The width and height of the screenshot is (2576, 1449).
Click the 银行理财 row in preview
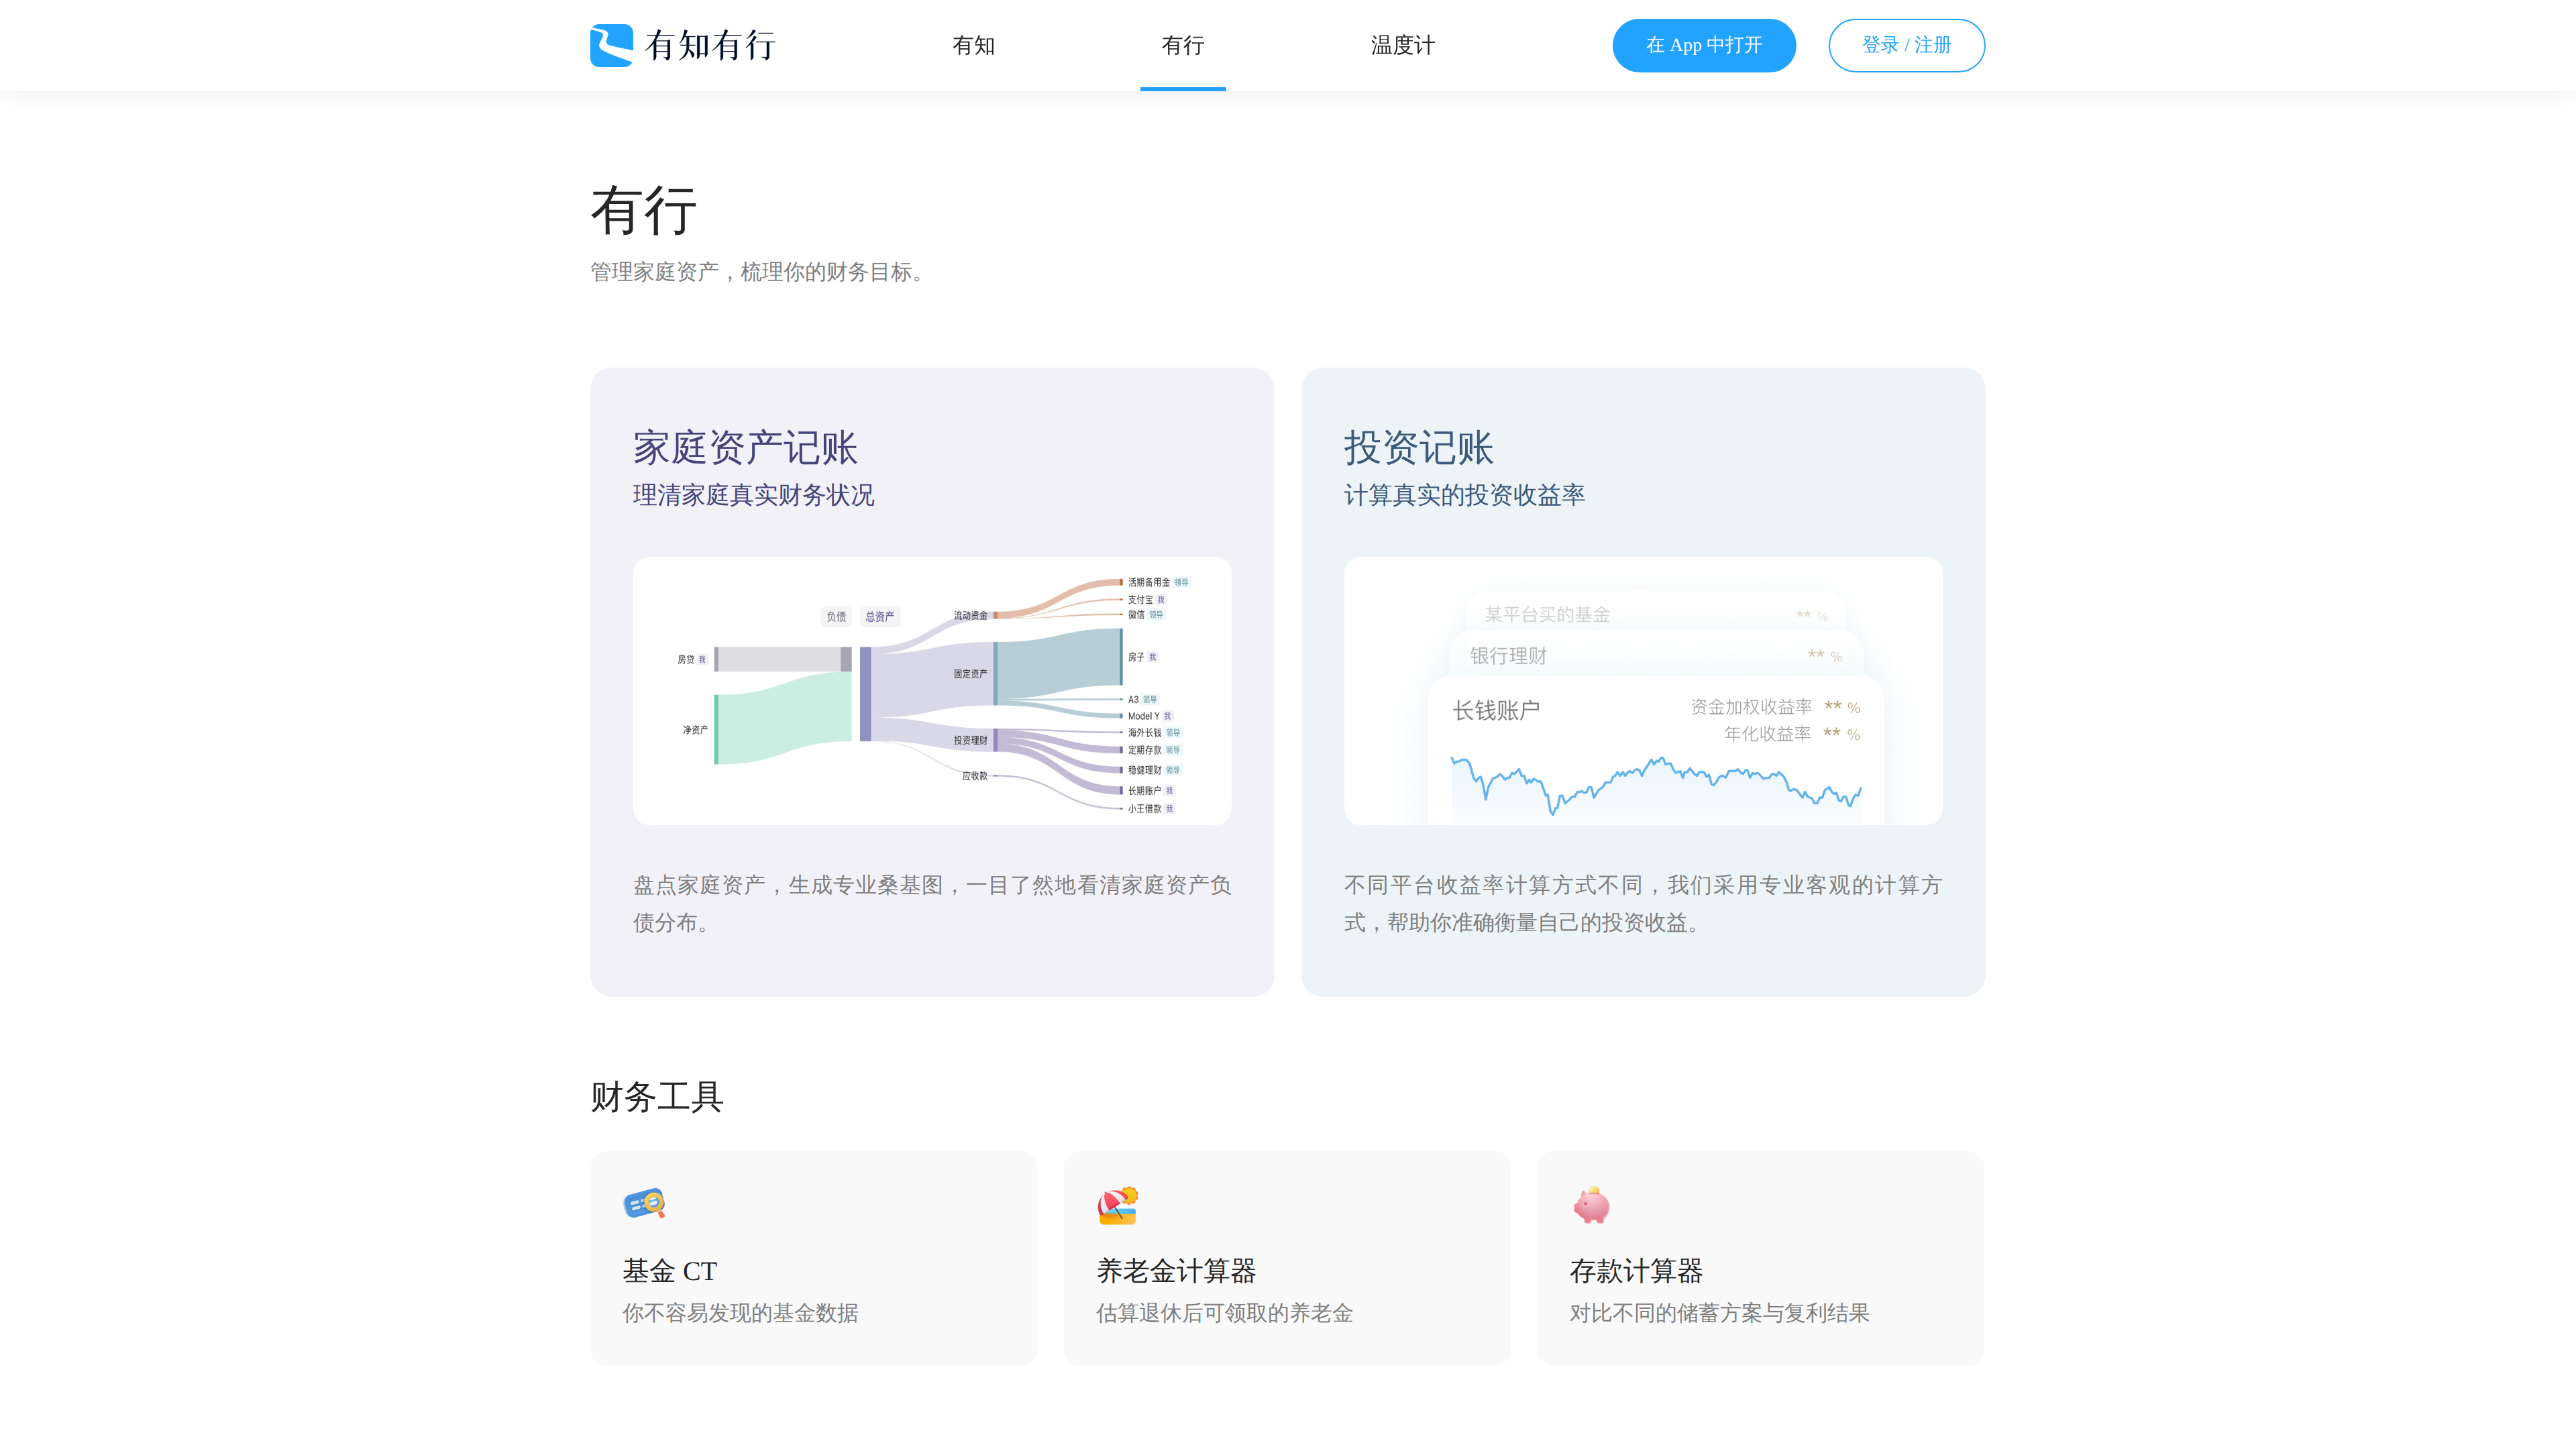pyautogui.click(x=1656, y=655)
